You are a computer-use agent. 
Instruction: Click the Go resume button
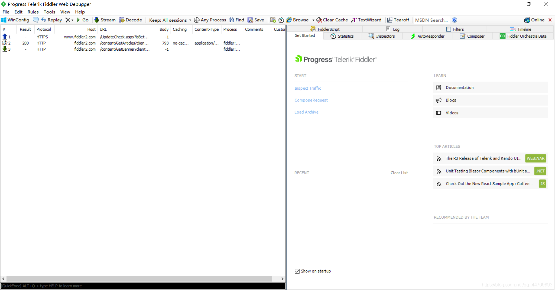(83, 20)
